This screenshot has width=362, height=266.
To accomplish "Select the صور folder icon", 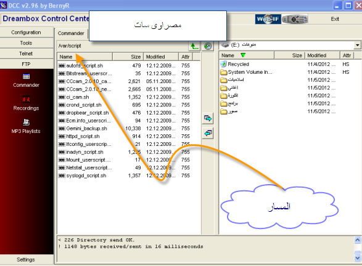I will [223, 111].
